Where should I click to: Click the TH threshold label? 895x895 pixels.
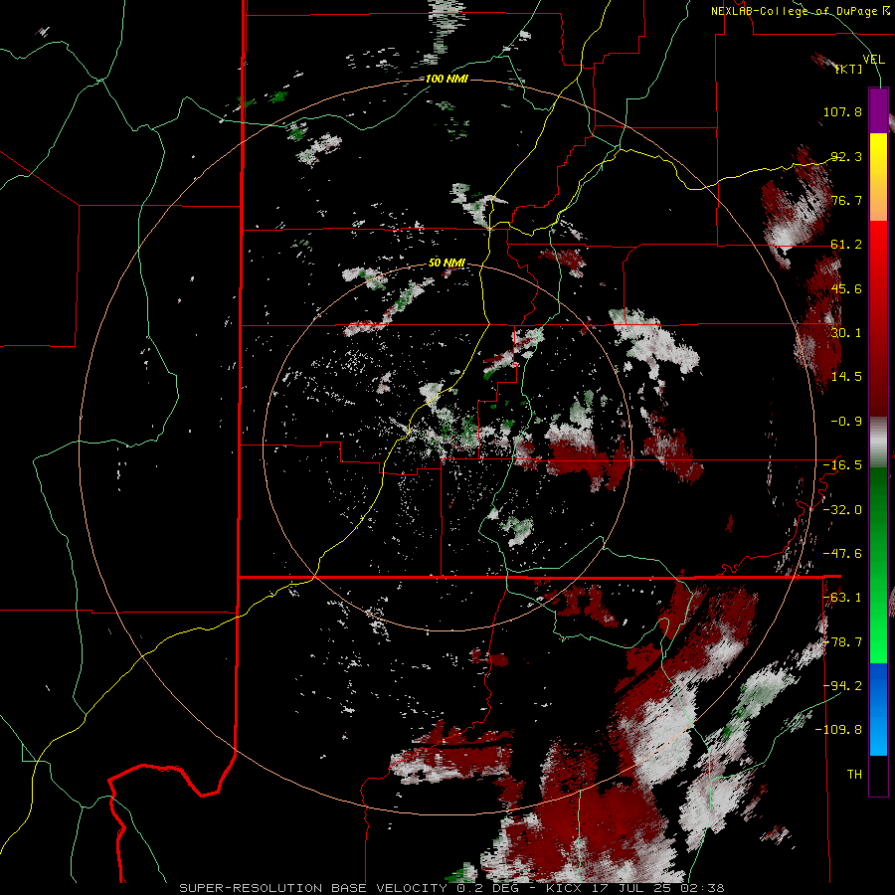pos(854,775)
